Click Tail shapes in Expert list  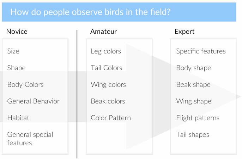coord(193,135)
